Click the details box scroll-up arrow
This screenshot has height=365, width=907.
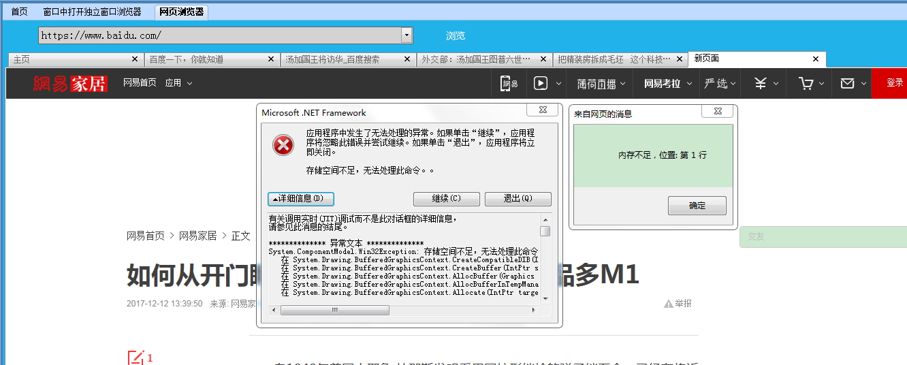(x=545, y=219)
